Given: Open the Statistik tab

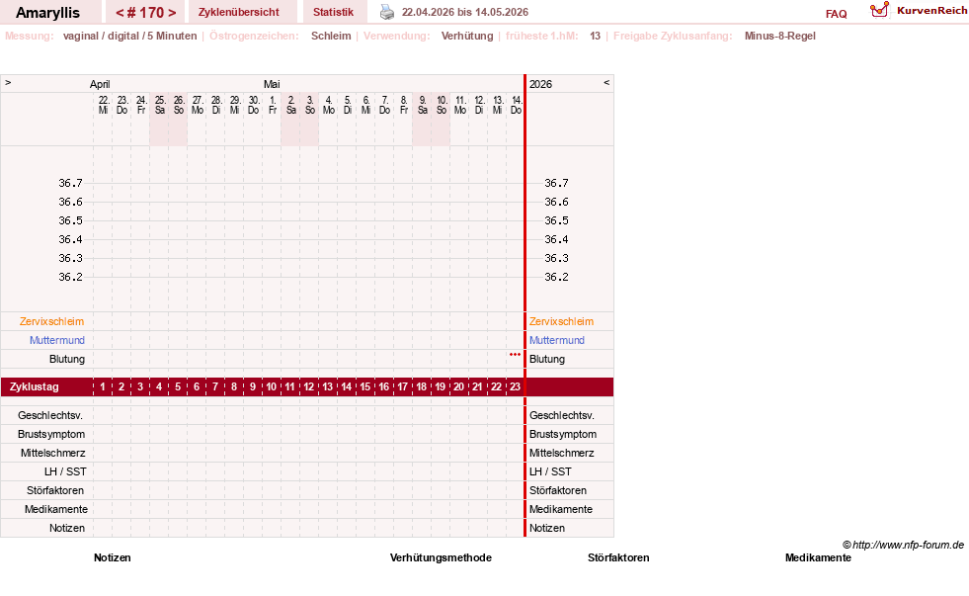Looking at the screenshot, I should 333,12.
